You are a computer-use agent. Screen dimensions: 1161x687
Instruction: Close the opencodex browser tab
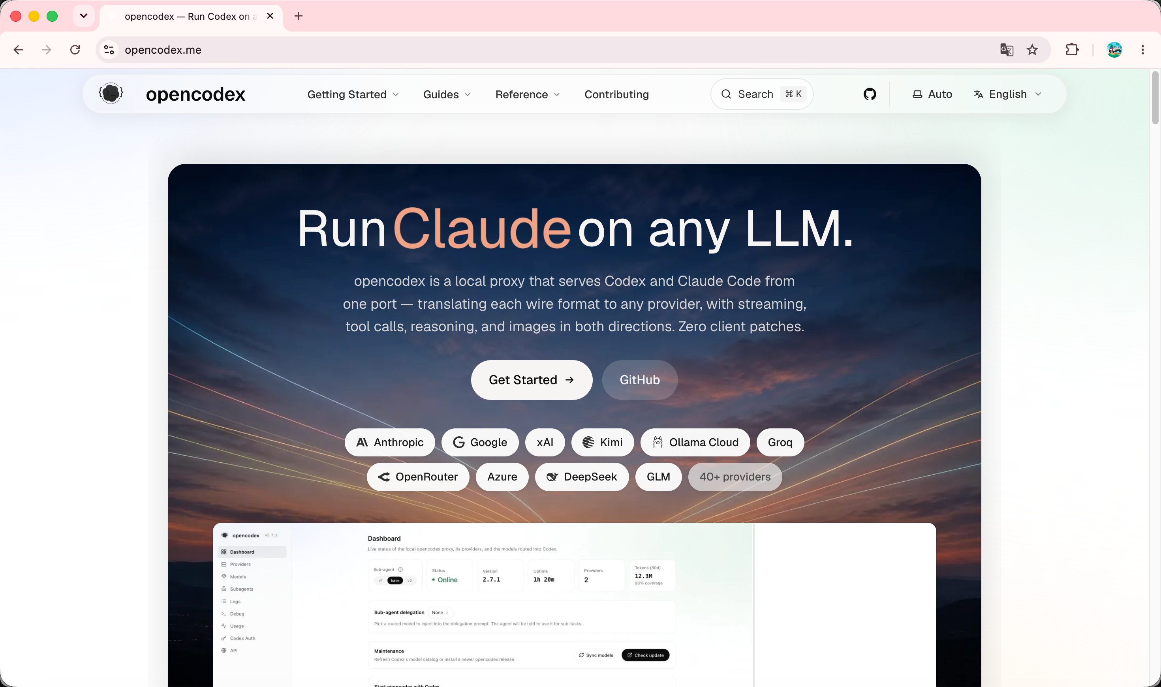[x=271, y=16]
